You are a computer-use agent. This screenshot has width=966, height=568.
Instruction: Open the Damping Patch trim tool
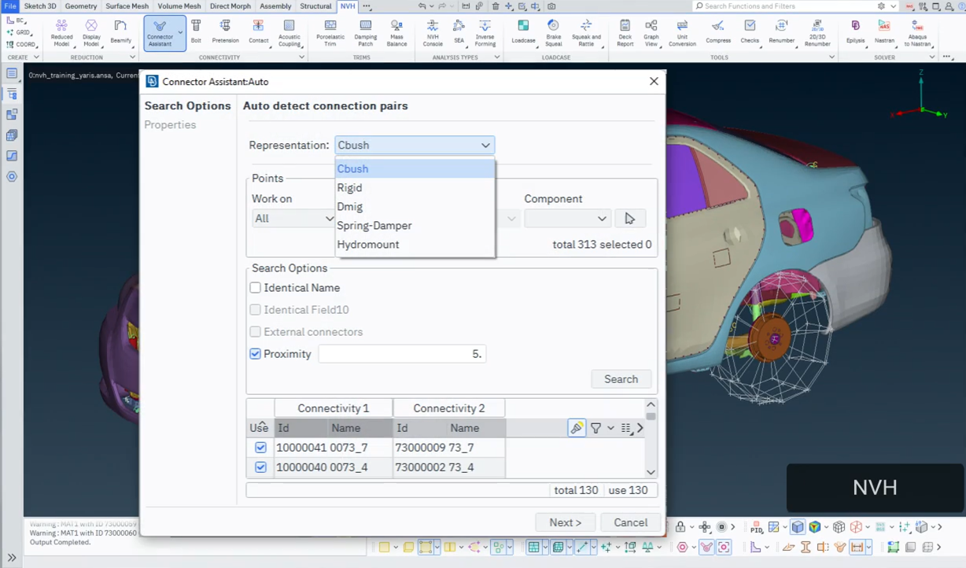point(366,33)
